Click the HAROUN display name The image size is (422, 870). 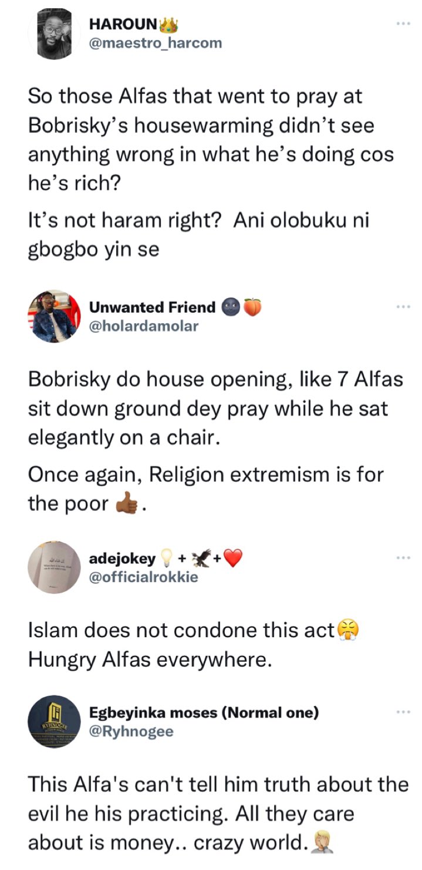123,24
